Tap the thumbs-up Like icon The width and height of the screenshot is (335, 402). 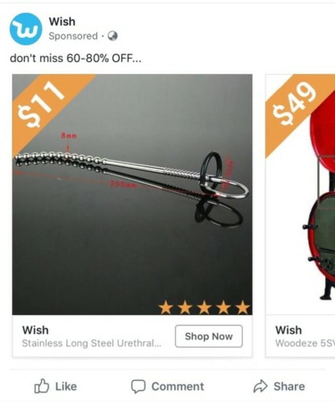(42, 386)
